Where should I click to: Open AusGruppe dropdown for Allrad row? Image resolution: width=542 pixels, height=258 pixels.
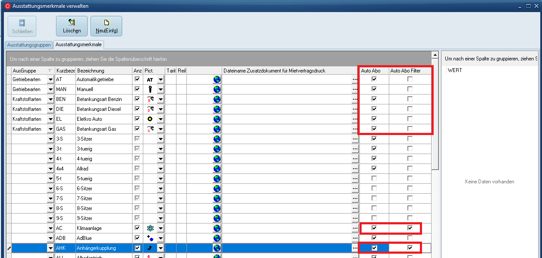tap(50, 169)
